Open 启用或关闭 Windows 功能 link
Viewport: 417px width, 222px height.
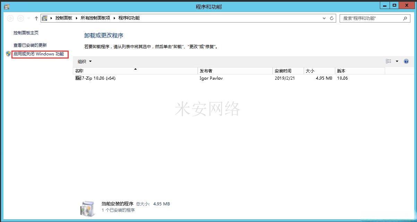39,54
